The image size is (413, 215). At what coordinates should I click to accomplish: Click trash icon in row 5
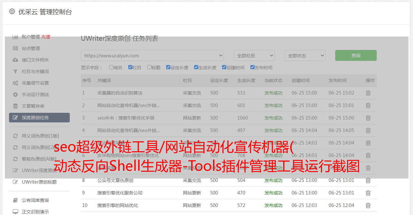(368, 143)
